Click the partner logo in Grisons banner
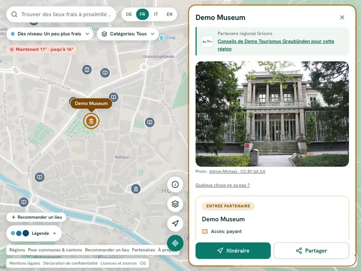 coord(207,42)
